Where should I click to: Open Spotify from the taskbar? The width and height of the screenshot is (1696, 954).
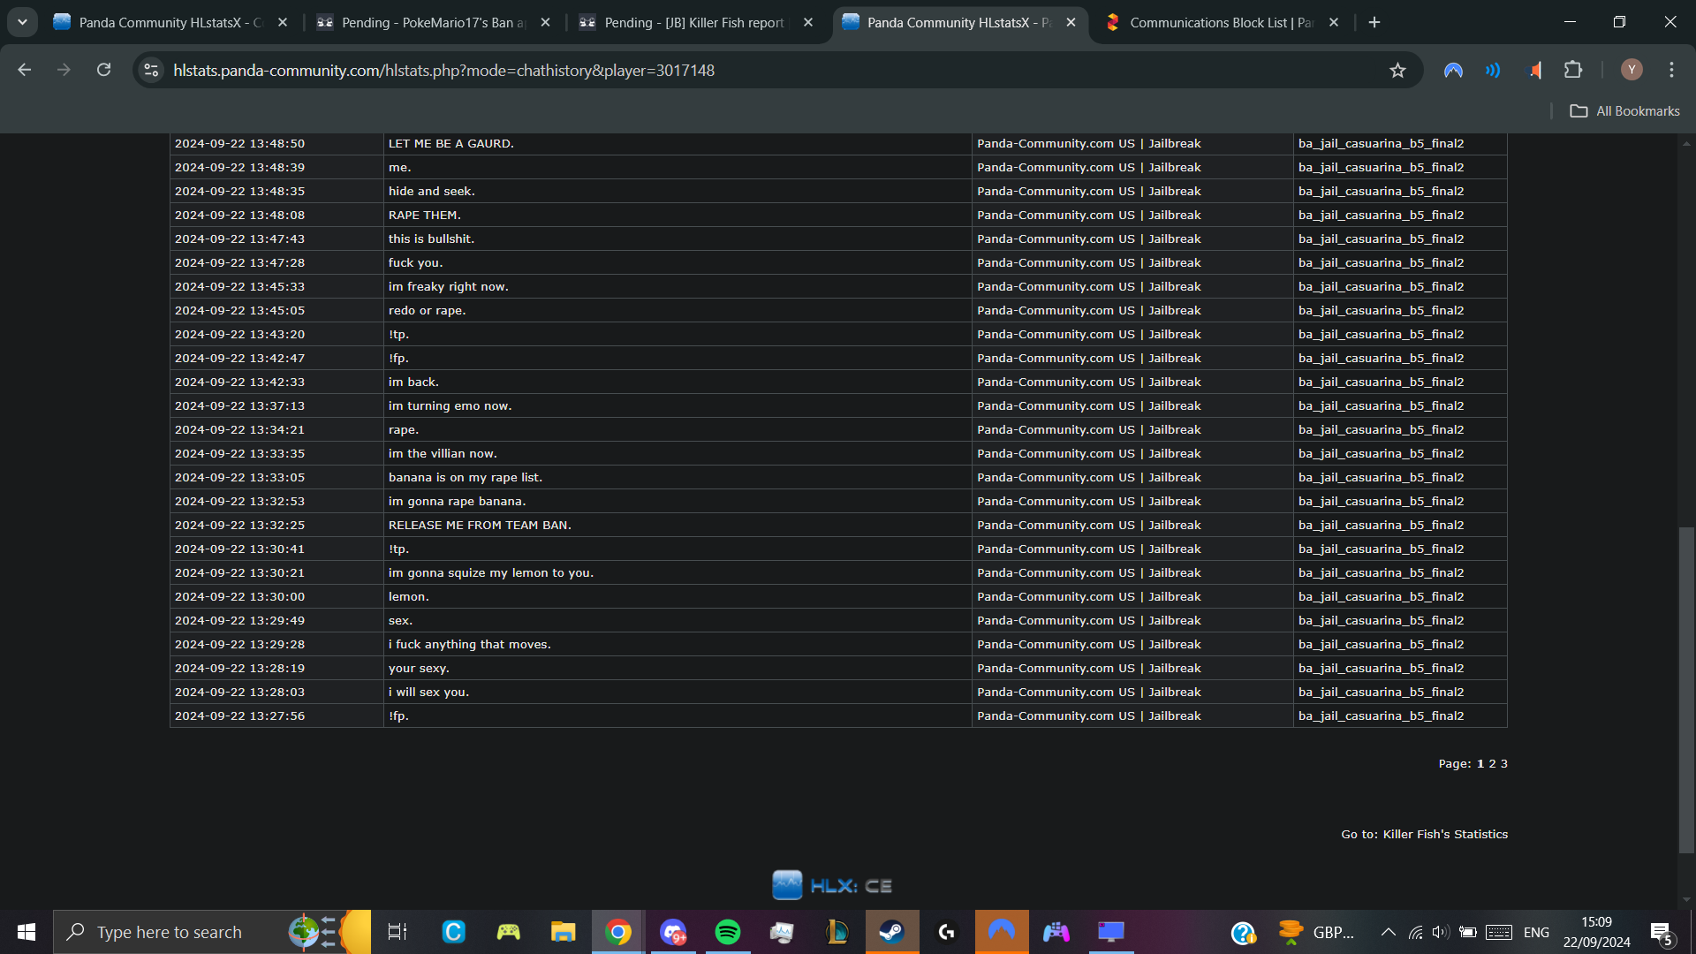[728, 932]
